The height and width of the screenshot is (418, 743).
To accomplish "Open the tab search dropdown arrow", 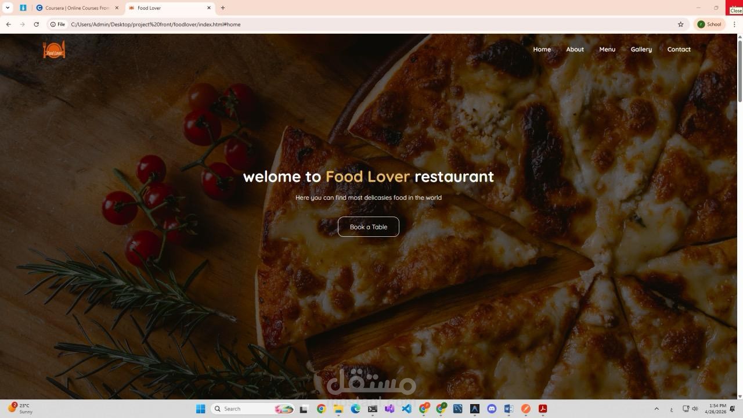I will coord(8,8).
